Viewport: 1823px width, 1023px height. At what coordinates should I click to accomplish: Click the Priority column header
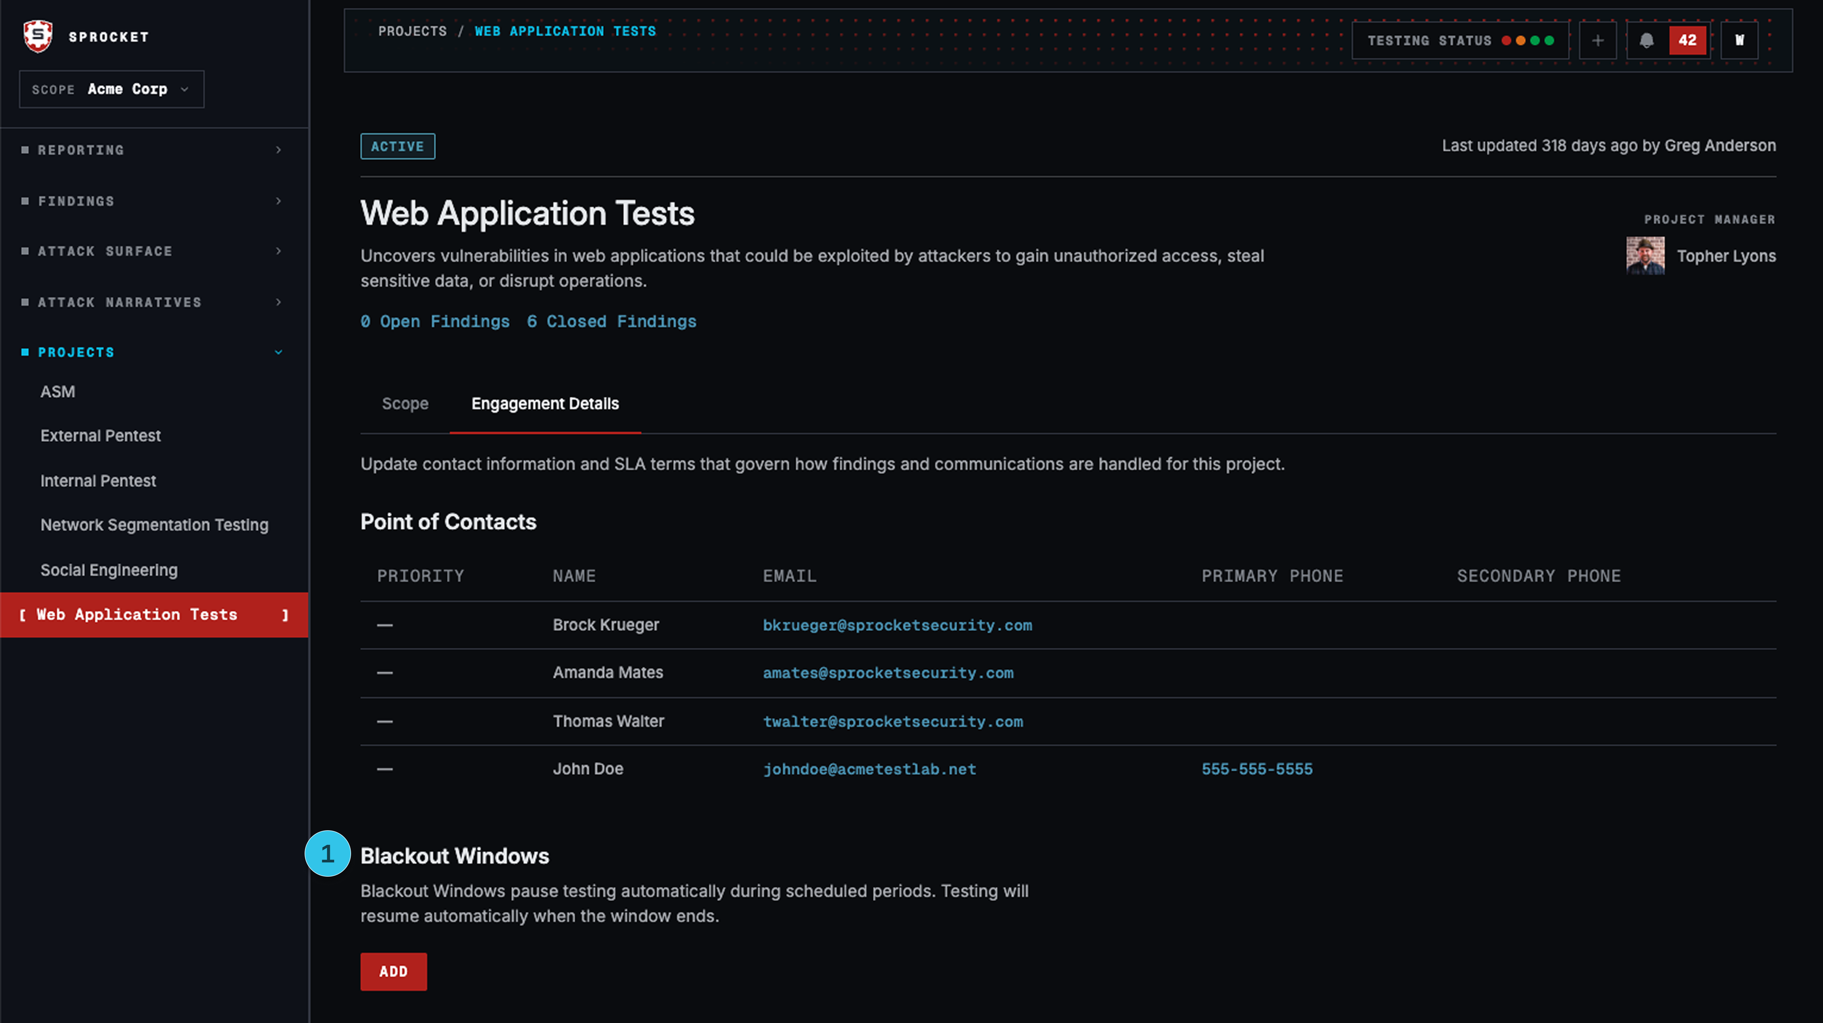(420, 576)
